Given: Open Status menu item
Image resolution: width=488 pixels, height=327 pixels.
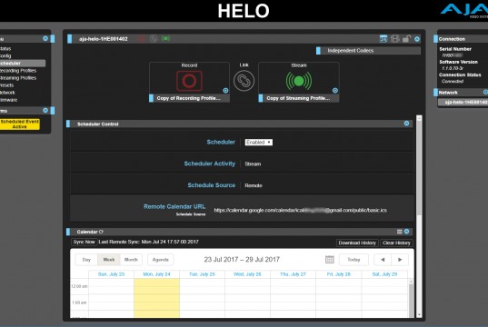Looking at the screenshot, I should [5, 48].
